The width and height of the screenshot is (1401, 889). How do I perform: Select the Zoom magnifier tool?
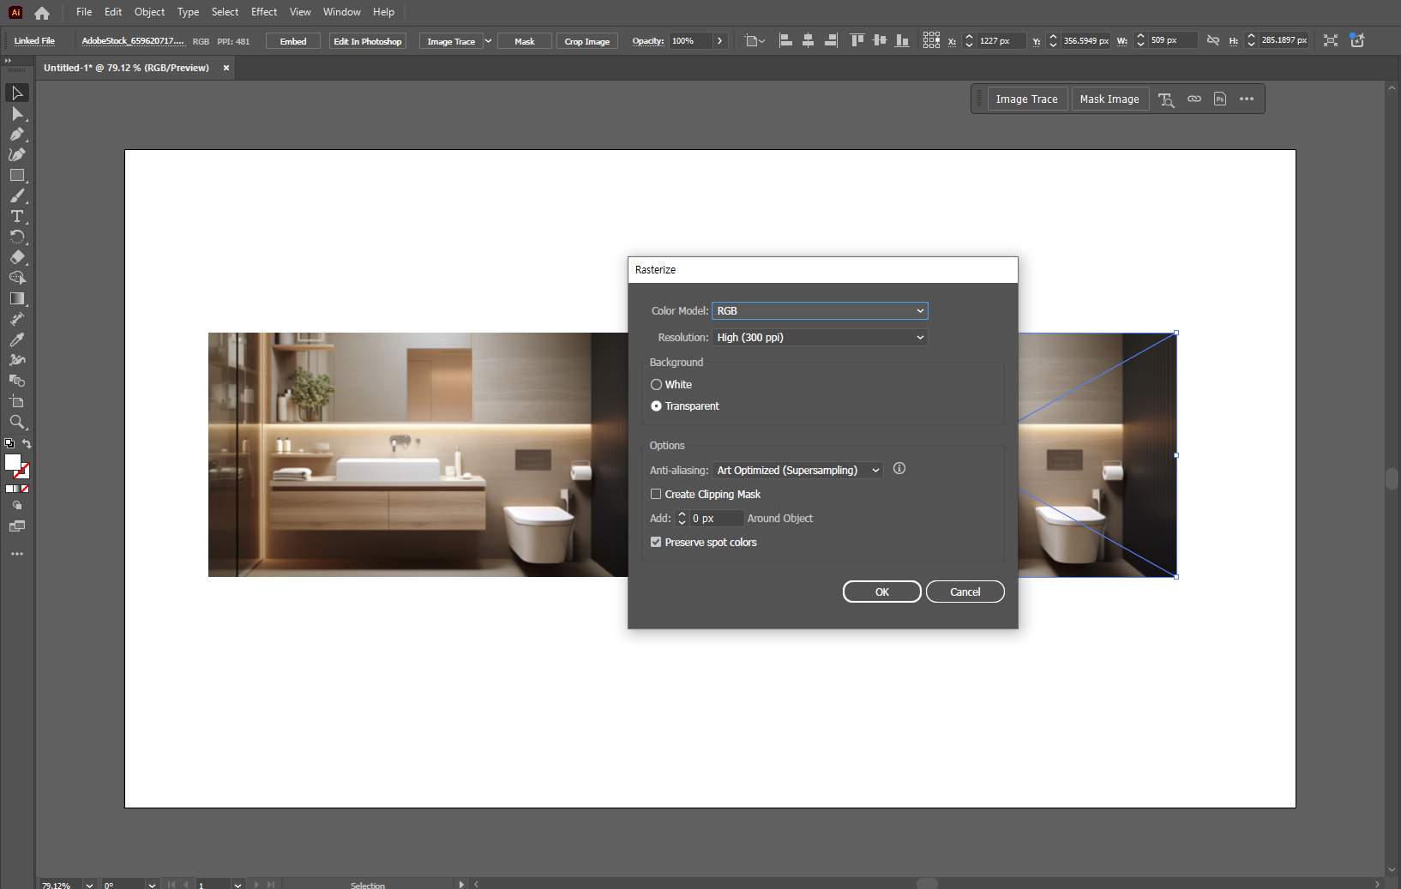point(17,422)
